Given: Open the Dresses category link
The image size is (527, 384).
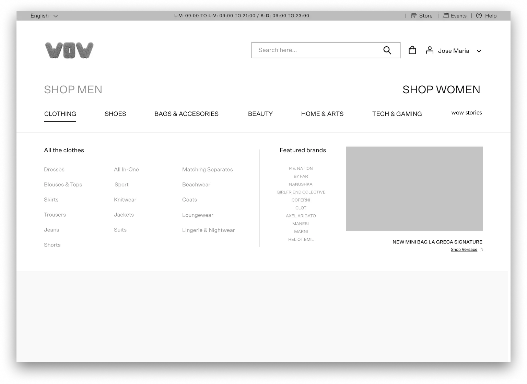Looking at the screenshot, I should point(54,169).
